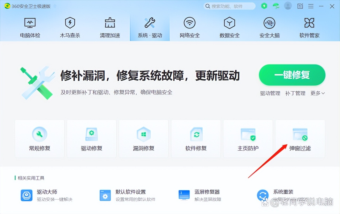
Task: Click the search box 搜索功能、软件
Action: pyautogui.click(x=229, y=6)
